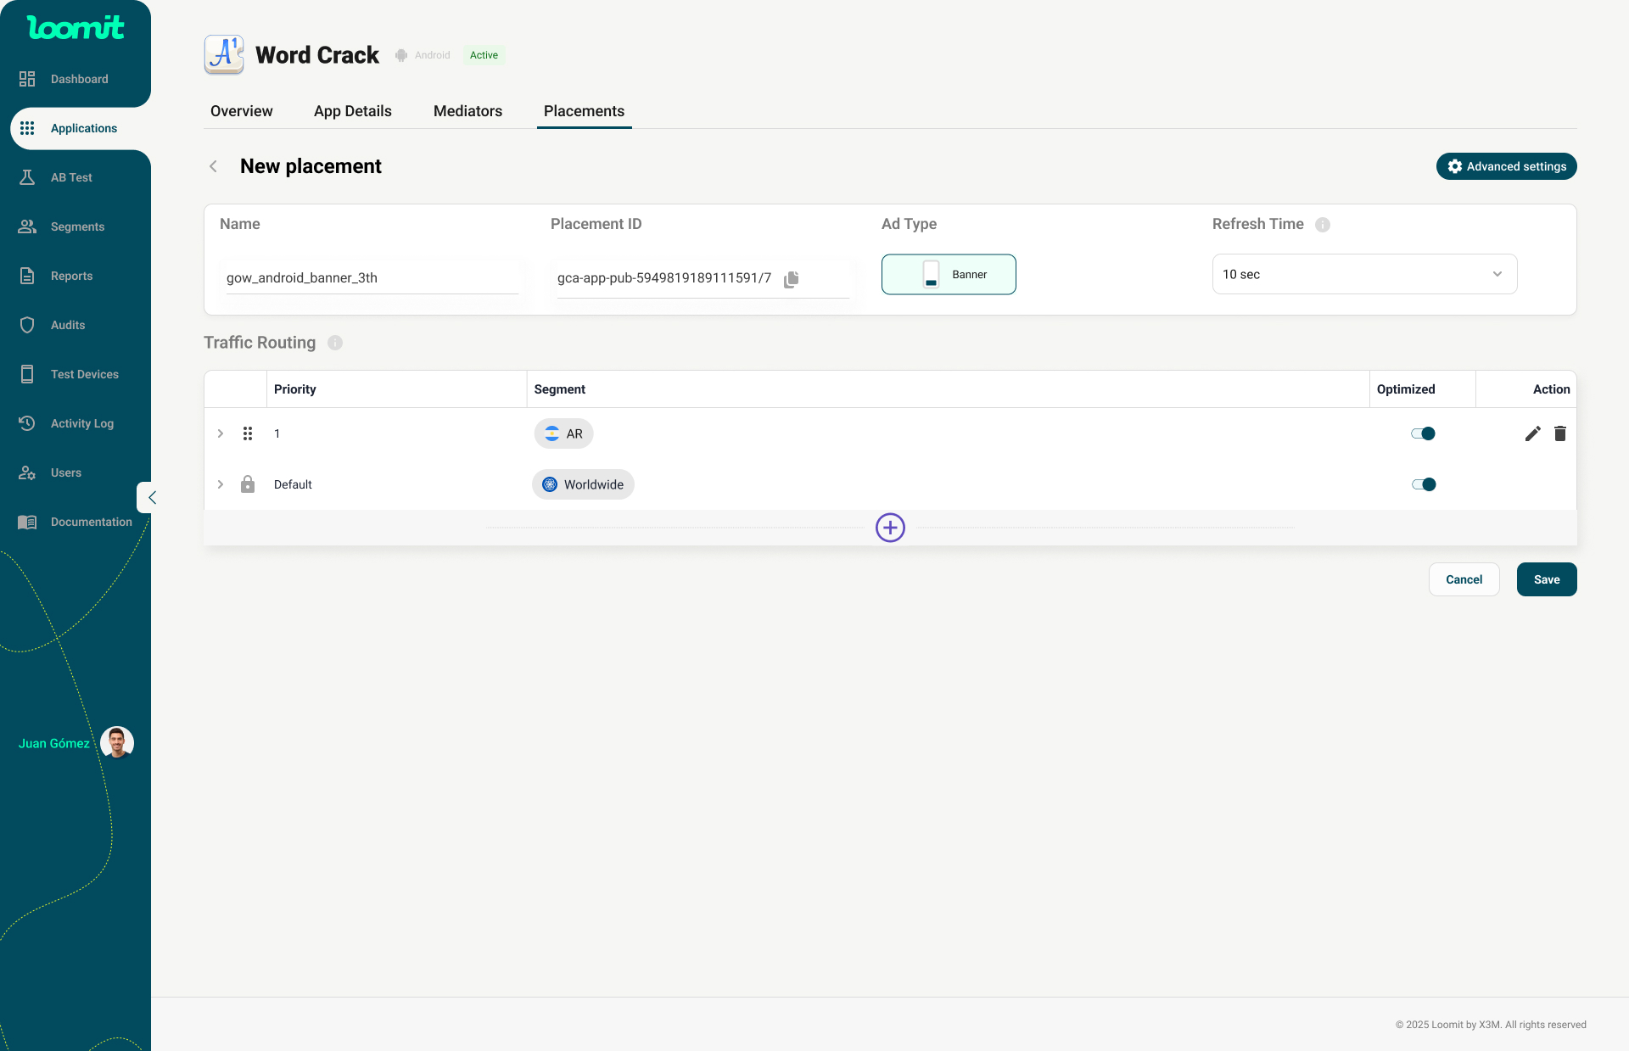Expand the priority 1 row chevron
Screen dimensions: 1629x1051
click(221, 433)
